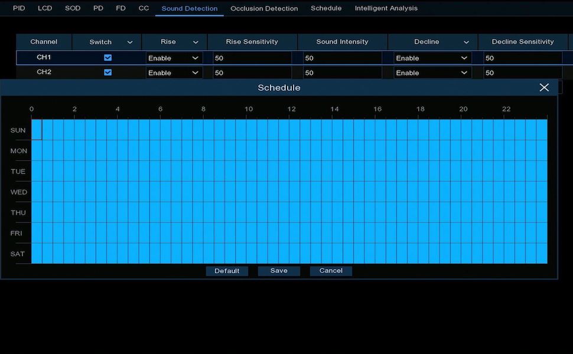This screenshot has width=573, height=354.
Task: Select the first SUN time slot cell
Action: tap(37, 130)
